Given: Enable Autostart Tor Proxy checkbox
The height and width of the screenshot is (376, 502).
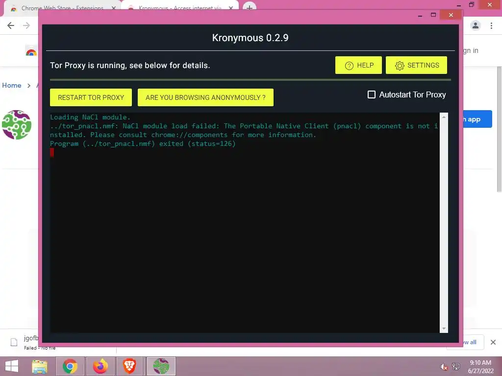Looking at the screenshot, I should coord(372,94).
